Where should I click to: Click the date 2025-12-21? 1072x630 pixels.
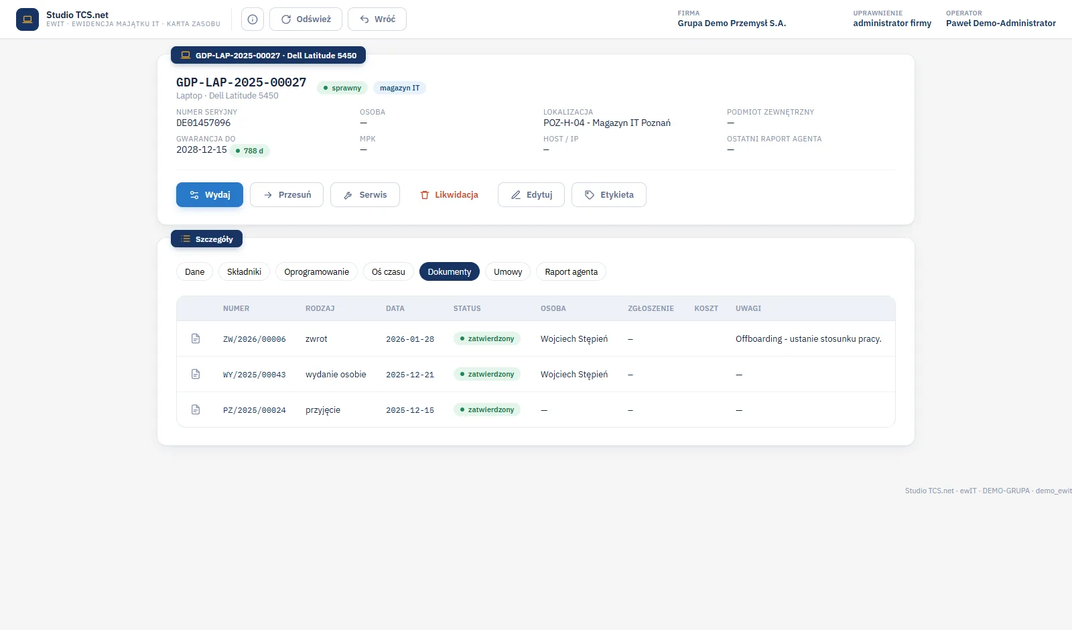[x=410, y=375]
